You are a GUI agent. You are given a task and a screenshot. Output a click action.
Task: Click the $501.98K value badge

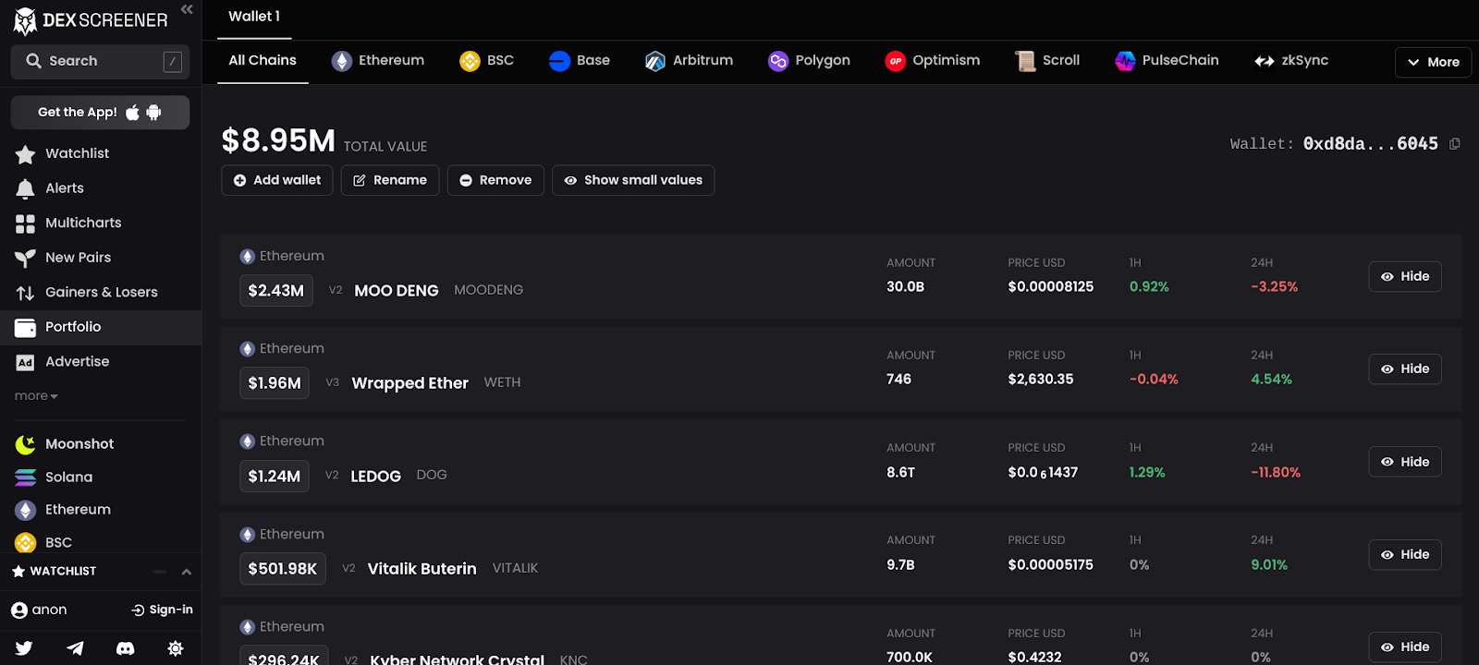(x=282, y=569)
